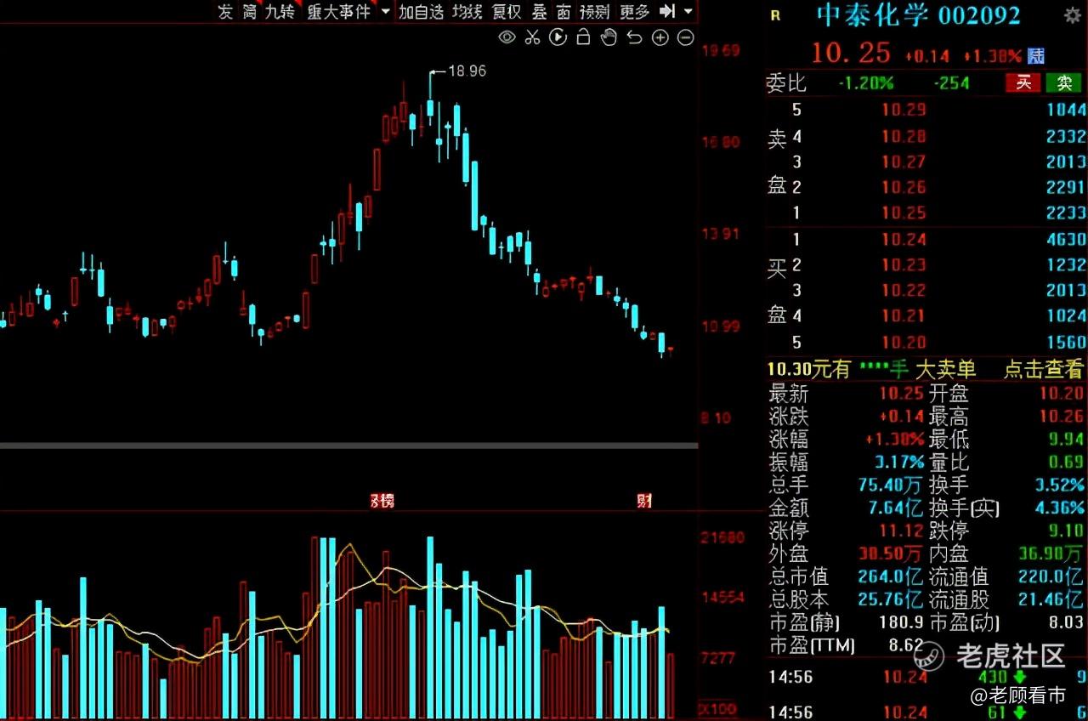Image resolution: width=1088 pixels, height=721 pixels.
Task: Zoom in chart with the plus icon
Action: point(660,37)
